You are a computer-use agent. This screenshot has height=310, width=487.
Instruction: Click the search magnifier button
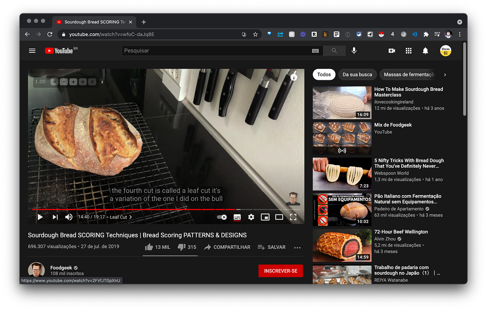tap(334, 51)
